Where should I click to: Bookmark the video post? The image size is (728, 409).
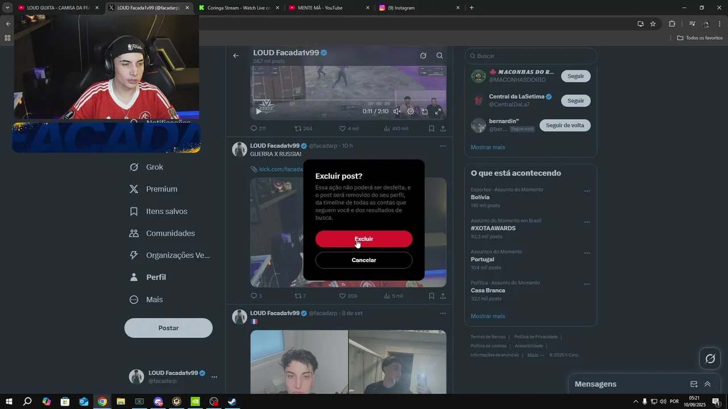(x=432, y=128)
